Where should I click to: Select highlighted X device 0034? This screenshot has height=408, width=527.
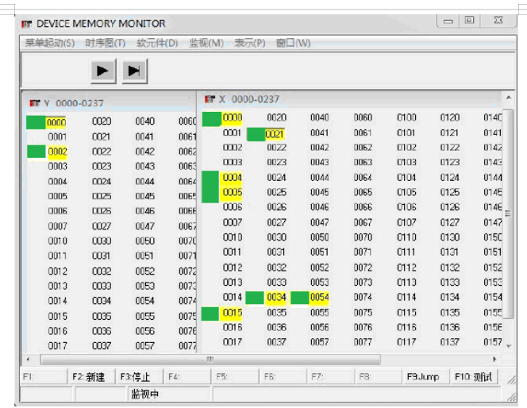point(276,298)
